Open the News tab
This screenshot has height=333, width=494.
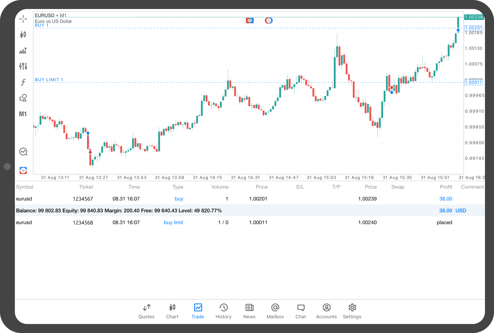pyautogui.click(x=249, y=311)
